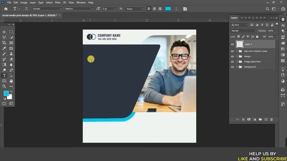This screenshot has width=287, height=161.
Task: Select the Pen tool
Action: click(11, 70)
